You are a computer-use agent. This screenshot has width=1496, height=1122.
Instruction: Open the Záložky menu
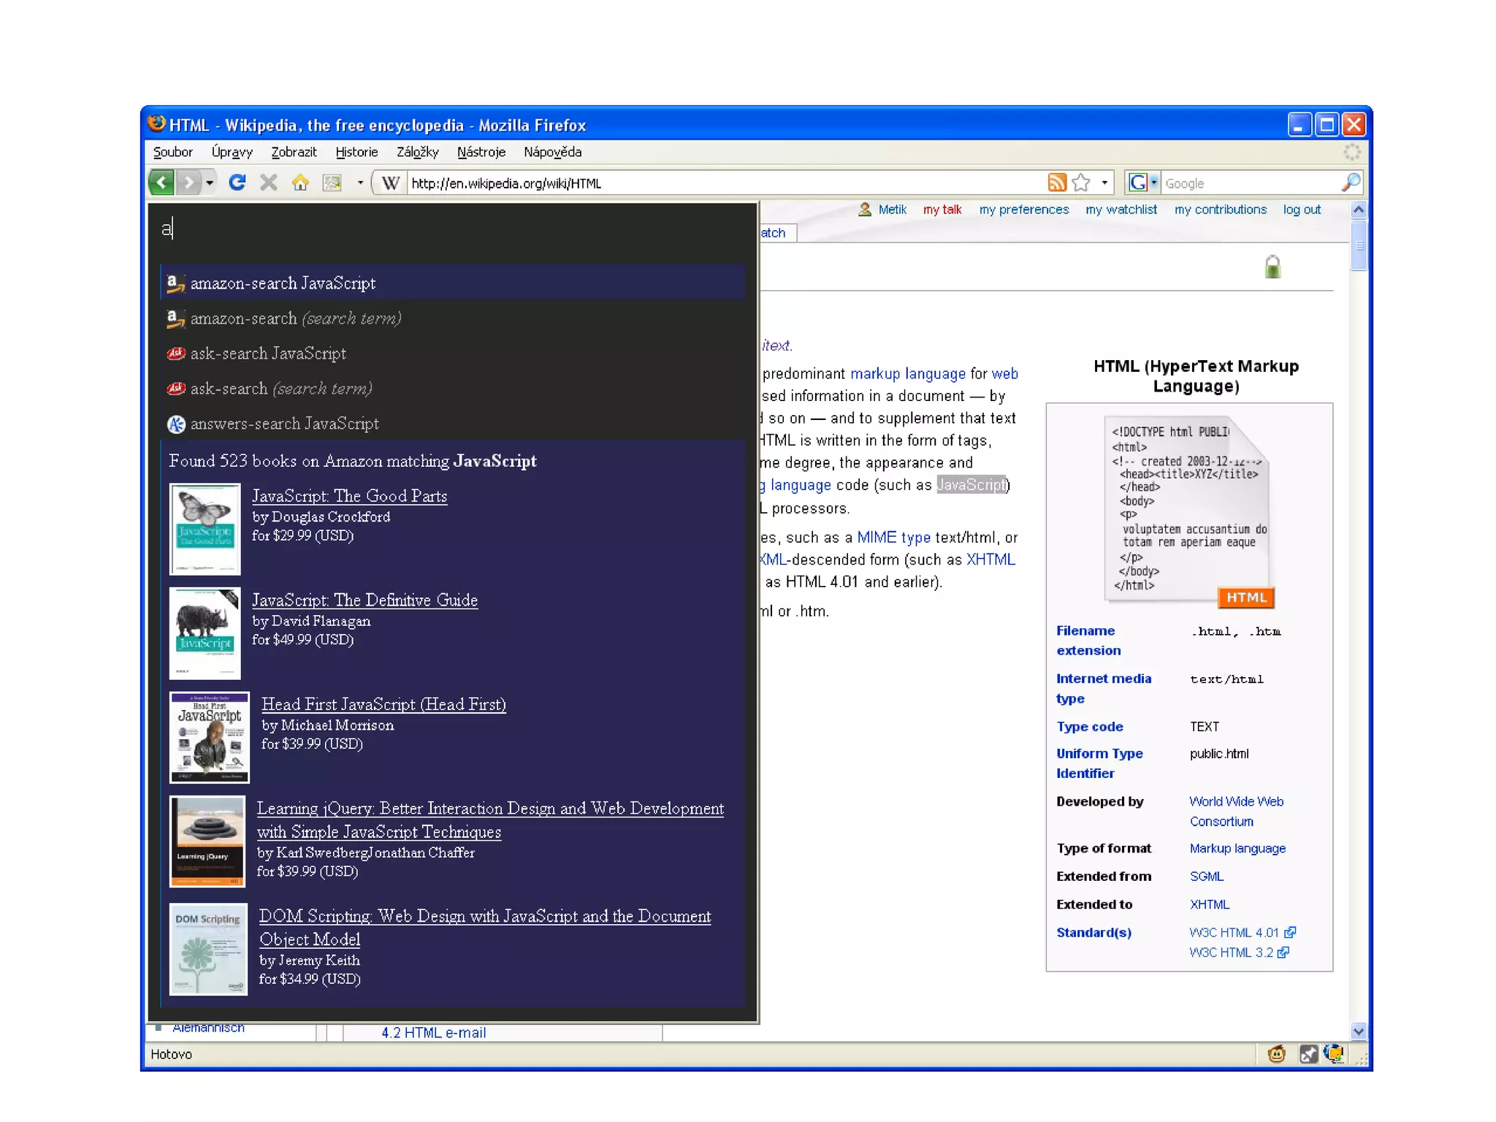(x=417, y=152)
